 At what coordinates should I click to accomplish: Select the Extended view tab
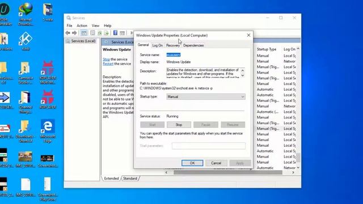(111, 178)
